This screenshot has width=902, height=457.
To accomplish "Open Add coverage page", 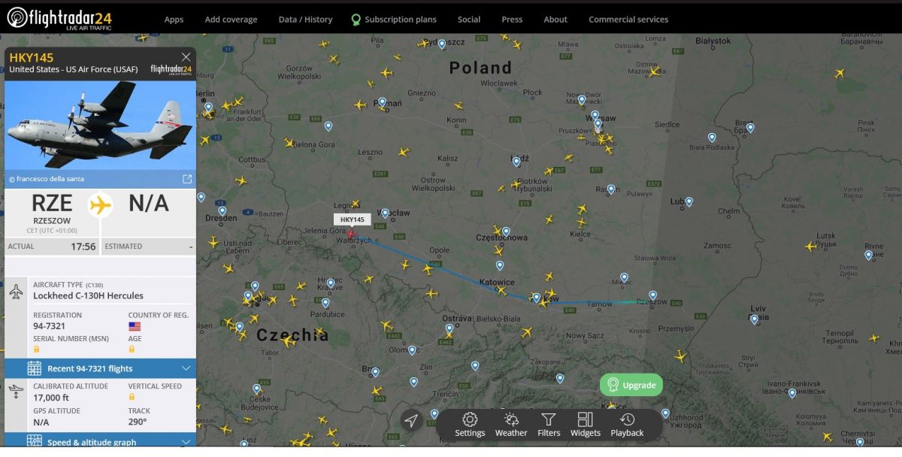I will (x=231, y=20).
